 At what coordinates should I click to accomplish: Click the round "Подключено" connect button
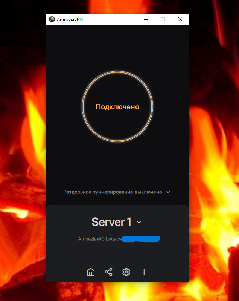(117, 106)
